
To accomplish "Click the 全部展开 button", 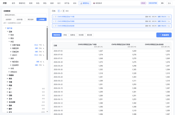I will tap(9, 19).
